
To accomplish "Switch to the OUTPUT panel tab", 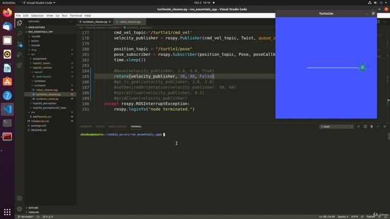I will [100, 127].
